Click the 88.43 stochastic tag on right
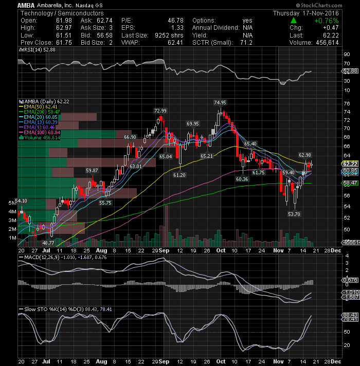Viewport: 360px width, 366px height. [x=350, y=315]
